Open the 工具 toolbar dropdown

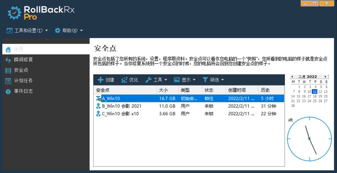tap(156, 80)
